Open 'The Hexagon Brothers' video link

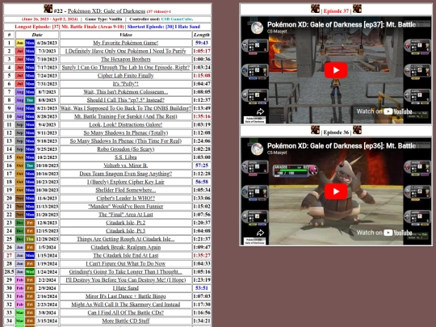(x=126, y=59)
